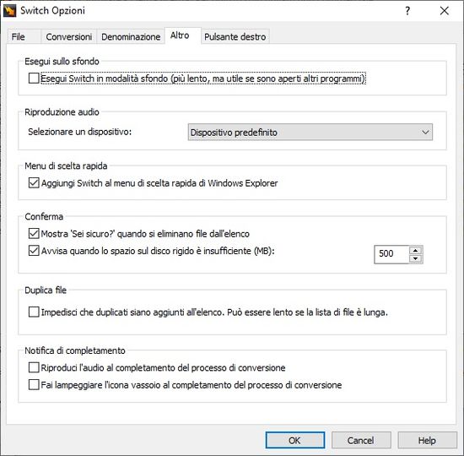464x456 pixels.
Task: Enable Fai lampeggiare l'icona vassoio option
Action: tap(34, 384)
